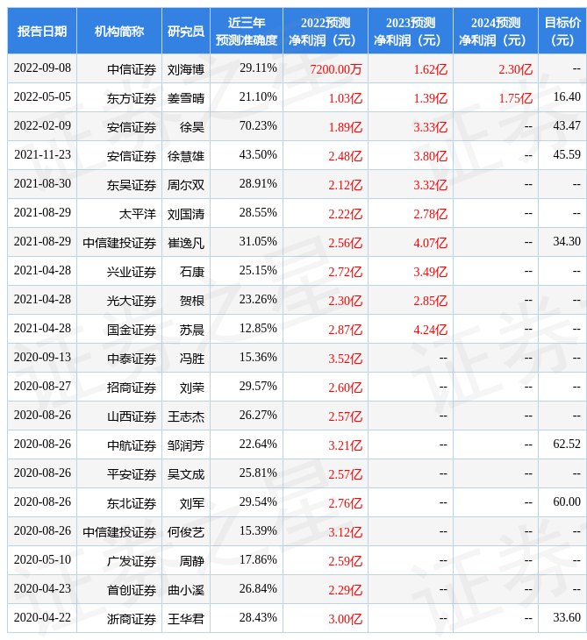Image resolution: width=587 pixels, height=640 pixels.
Task: Select researcher name 刘荣
Action: pyautogui.click(x=192, y=388)
